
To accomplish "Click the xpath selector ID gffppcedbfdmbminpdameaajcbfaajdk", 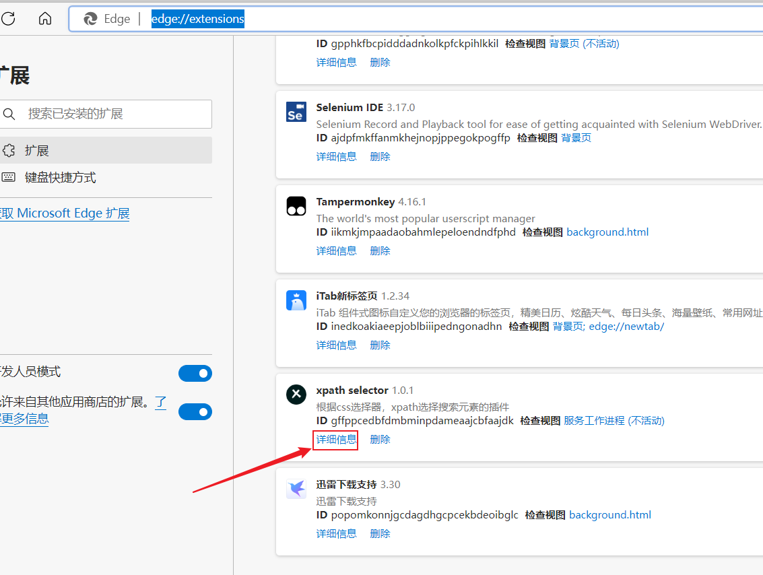I will pos(422,421).
